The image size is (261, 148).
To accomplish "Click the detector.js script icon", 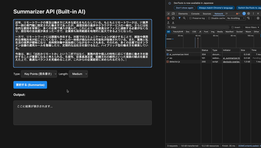I will pyautogui.click(x=168, y=62).
